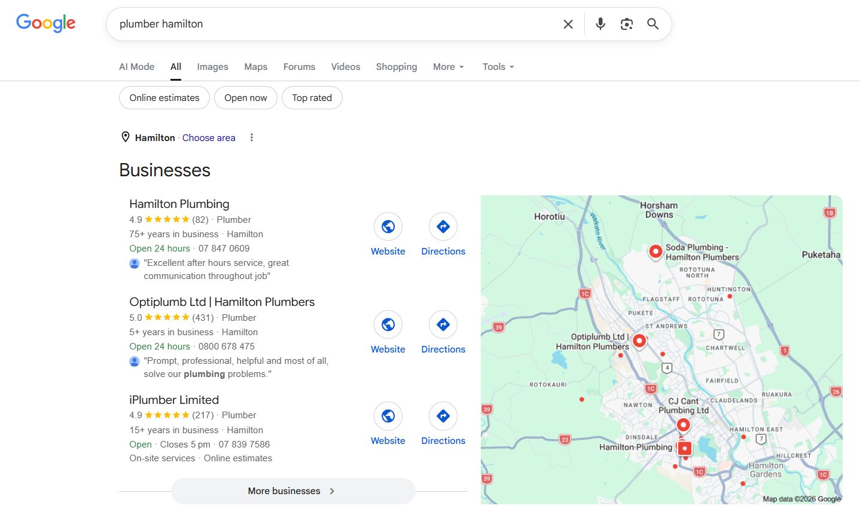The width and height of the screenshot is (860, 518).
Task: Open Search by image camera icon
Action: 626,24
